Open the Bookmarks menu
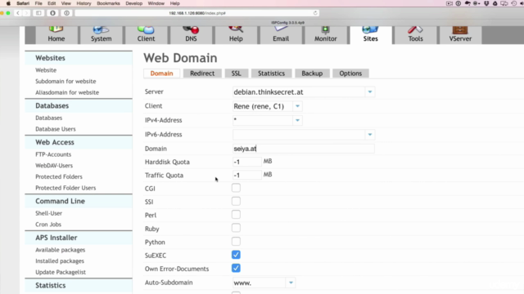524x294 pixels. click(x=108, y=3)
